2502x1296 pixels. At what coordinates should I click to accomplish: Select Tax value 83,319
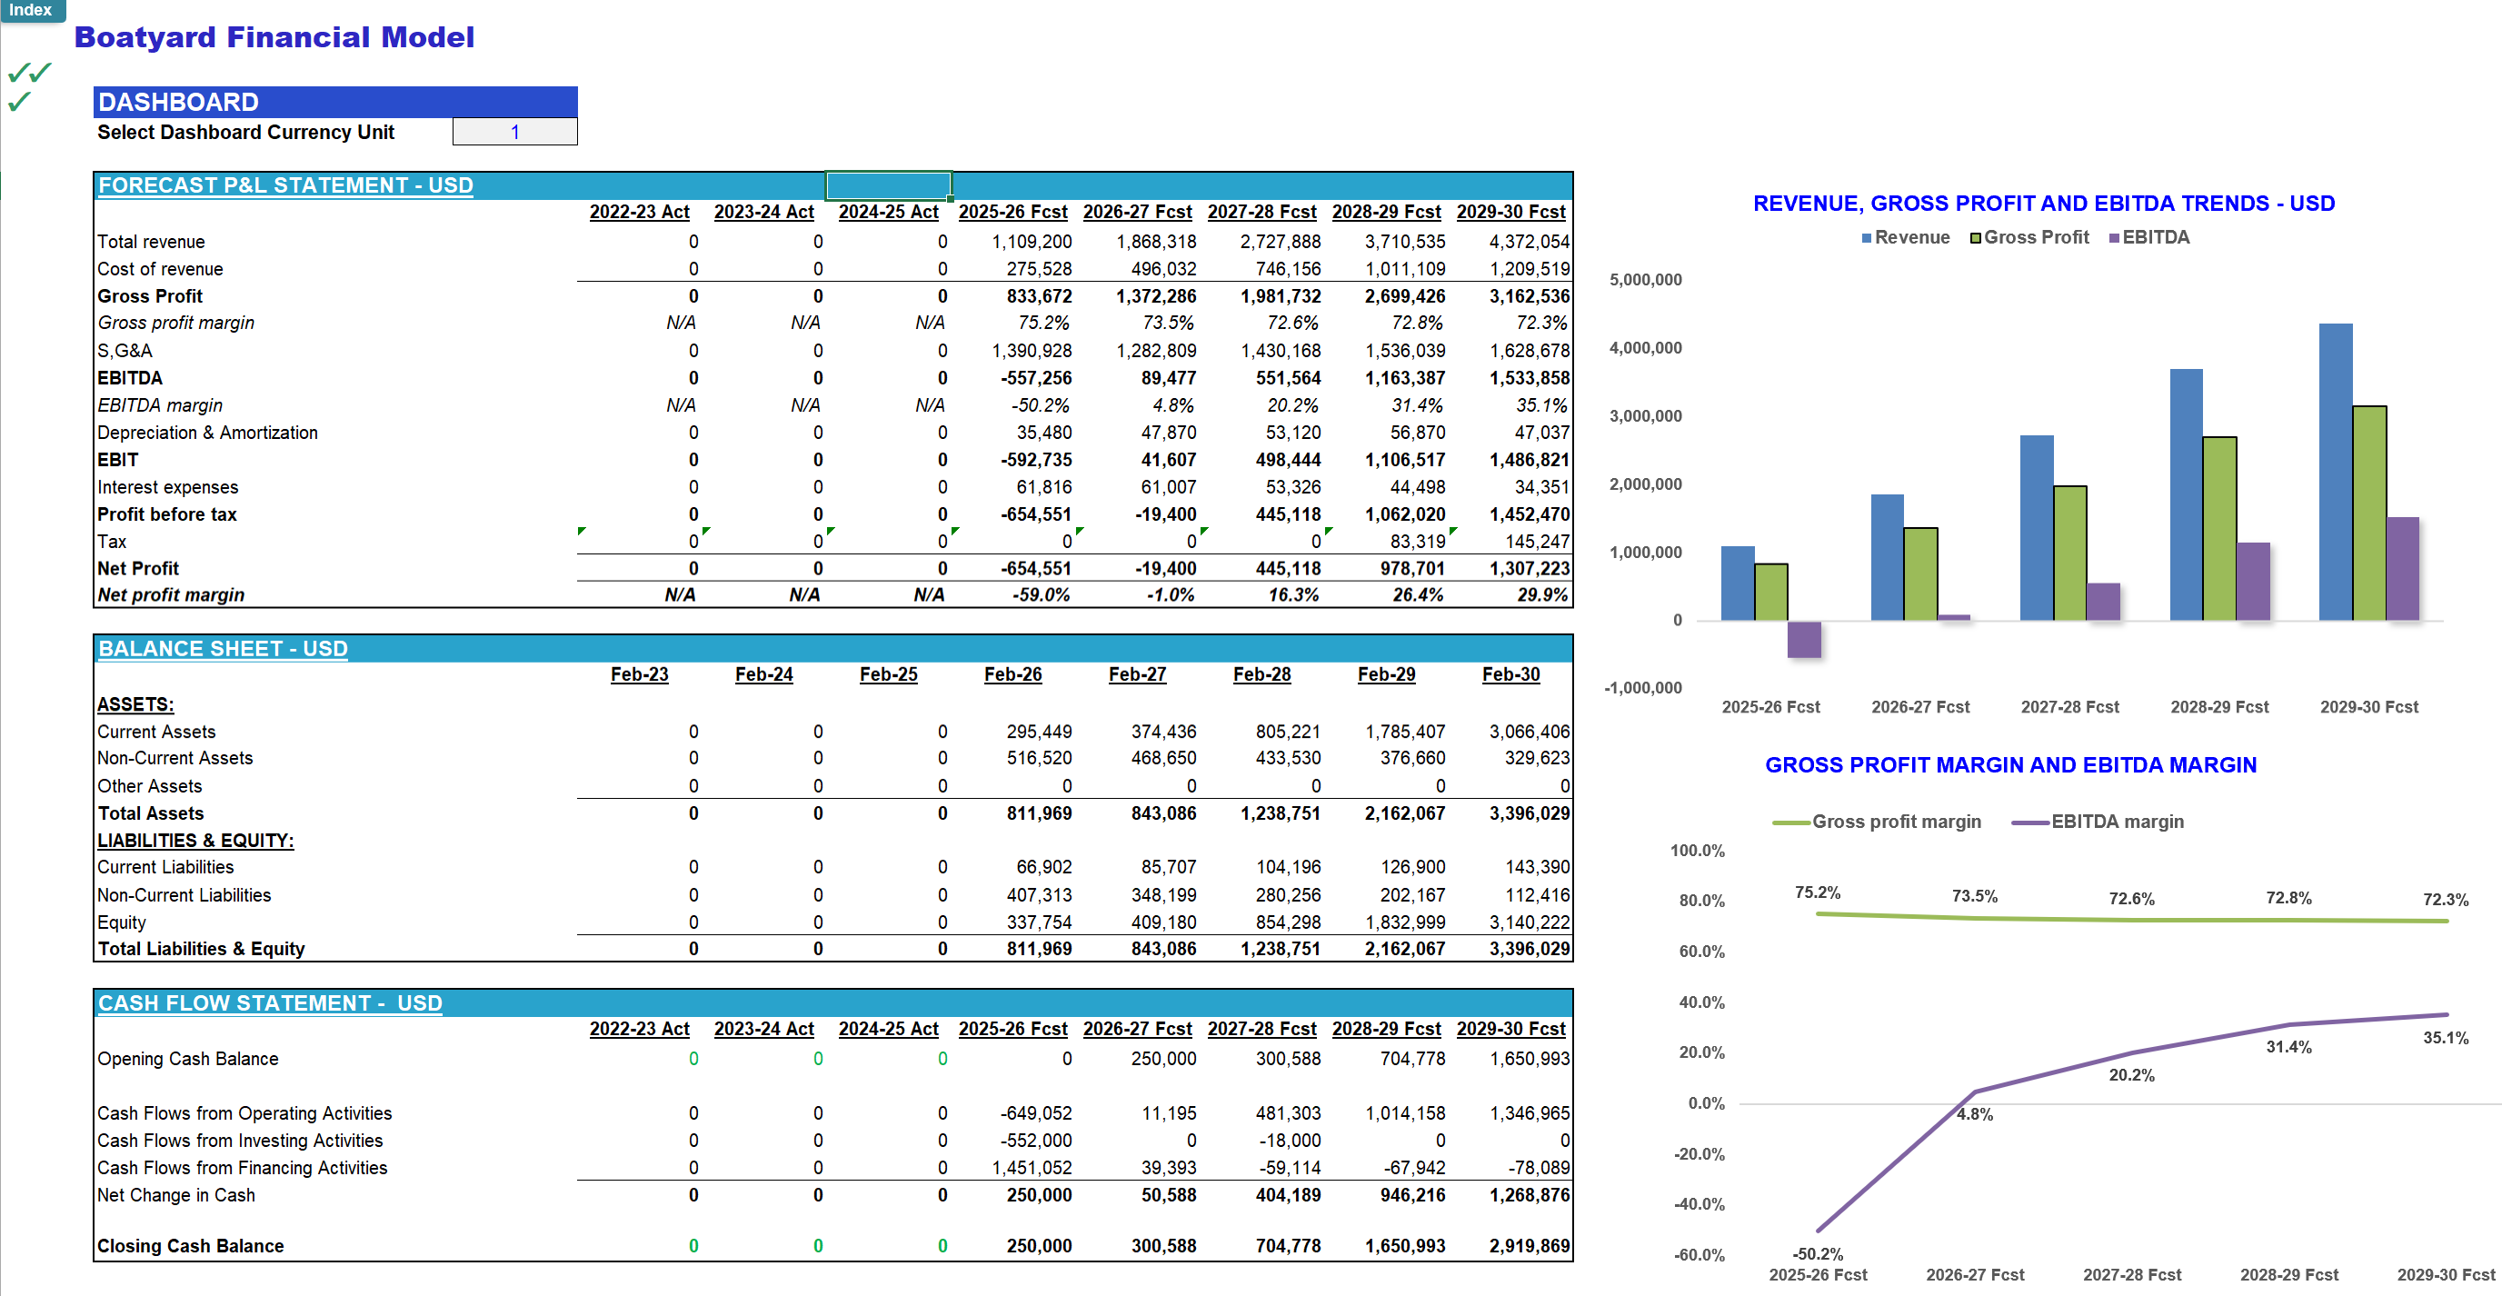click(x=1417, y=542)
